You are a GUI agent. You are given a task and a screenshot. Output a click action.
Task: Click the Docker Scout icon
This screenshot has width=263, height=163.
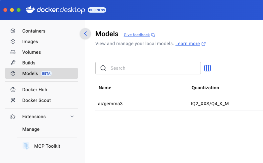[x=13, y=100]
